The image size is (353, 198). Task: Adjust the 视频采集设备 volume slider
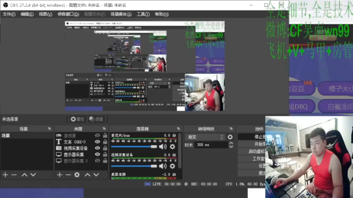click(x=134, y=166)
